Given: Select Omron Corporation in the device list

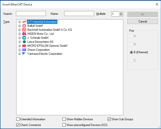Looking at the screenshot, I should click(x=38, y=50).
